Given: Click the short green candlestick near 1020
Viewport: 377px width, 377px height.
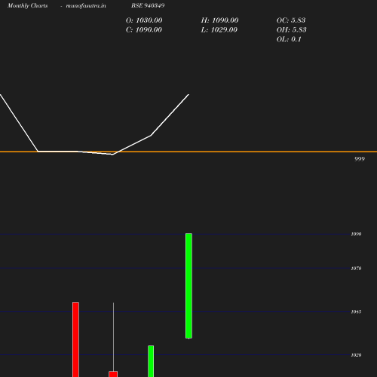Looking at the screenshot, I should click(151, 361).
